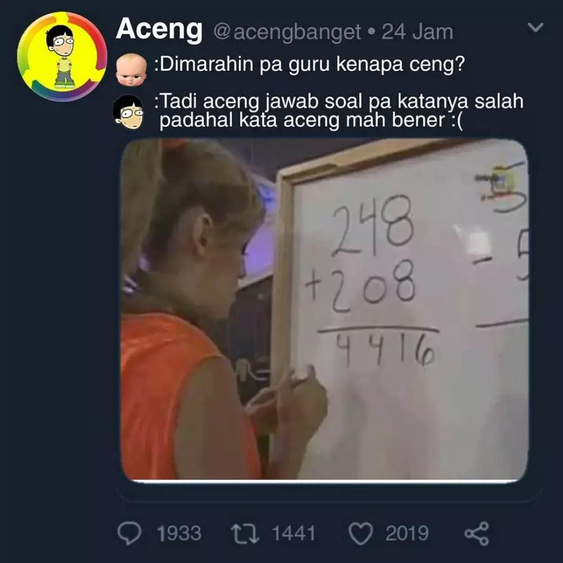Image resolution: width=563 pixels, height=563 pixels.
Task: Click the 4416 answer in the image
Action: [x=386, y=351]
